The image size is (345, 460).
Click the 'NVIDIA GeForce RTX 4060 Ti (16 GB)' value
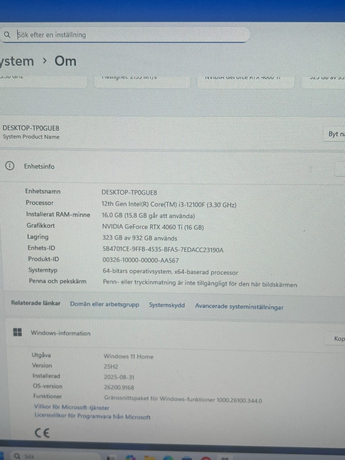[x=153, y=227]
